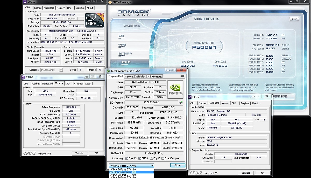Click the Core Speed value 4512.5 MHz
Viewport: 311px width, 178px height.
click(x=51, y=51)
